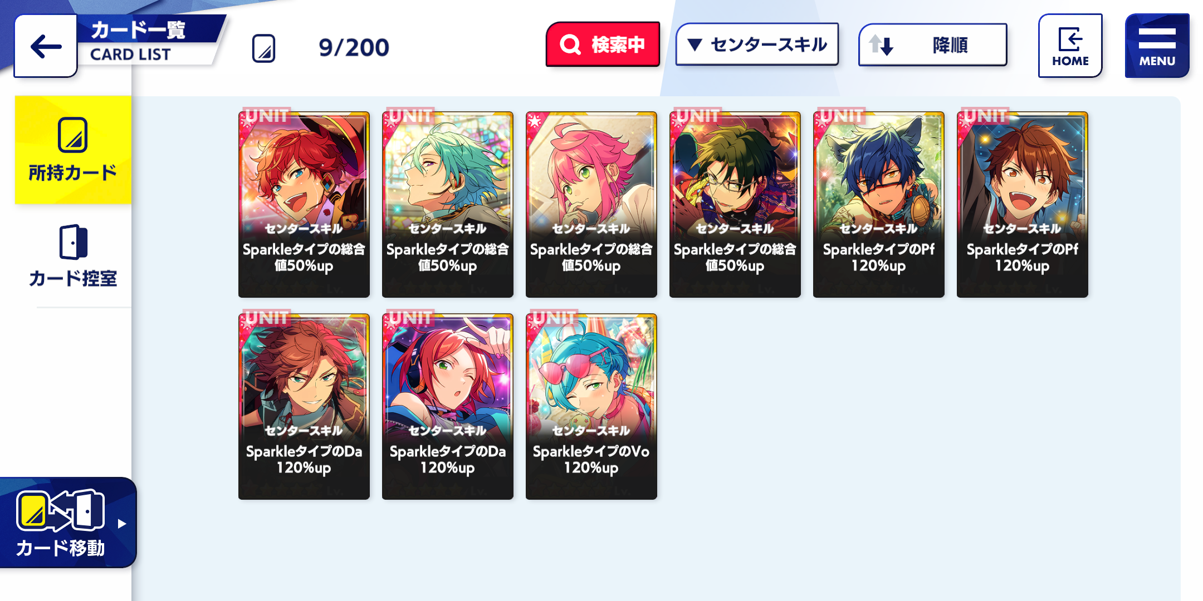Click the small arrow next to カード移動
Screen dimensions: 1203x601
122,524
